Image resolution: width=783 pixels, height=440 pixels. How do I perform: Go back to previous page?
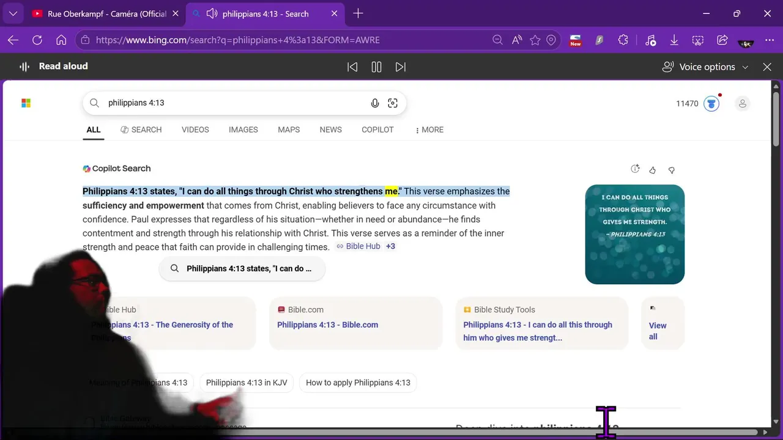click(13, 40)
